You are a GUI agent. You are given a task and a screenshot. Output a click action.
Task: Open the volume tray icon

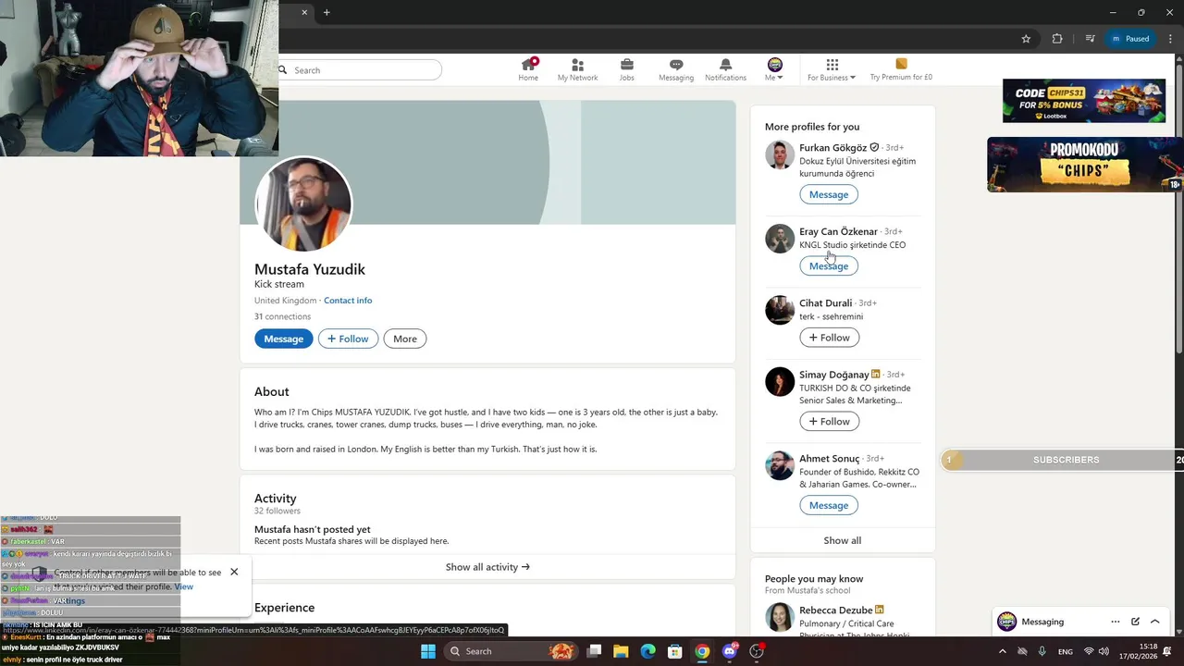coord(1104,651)
